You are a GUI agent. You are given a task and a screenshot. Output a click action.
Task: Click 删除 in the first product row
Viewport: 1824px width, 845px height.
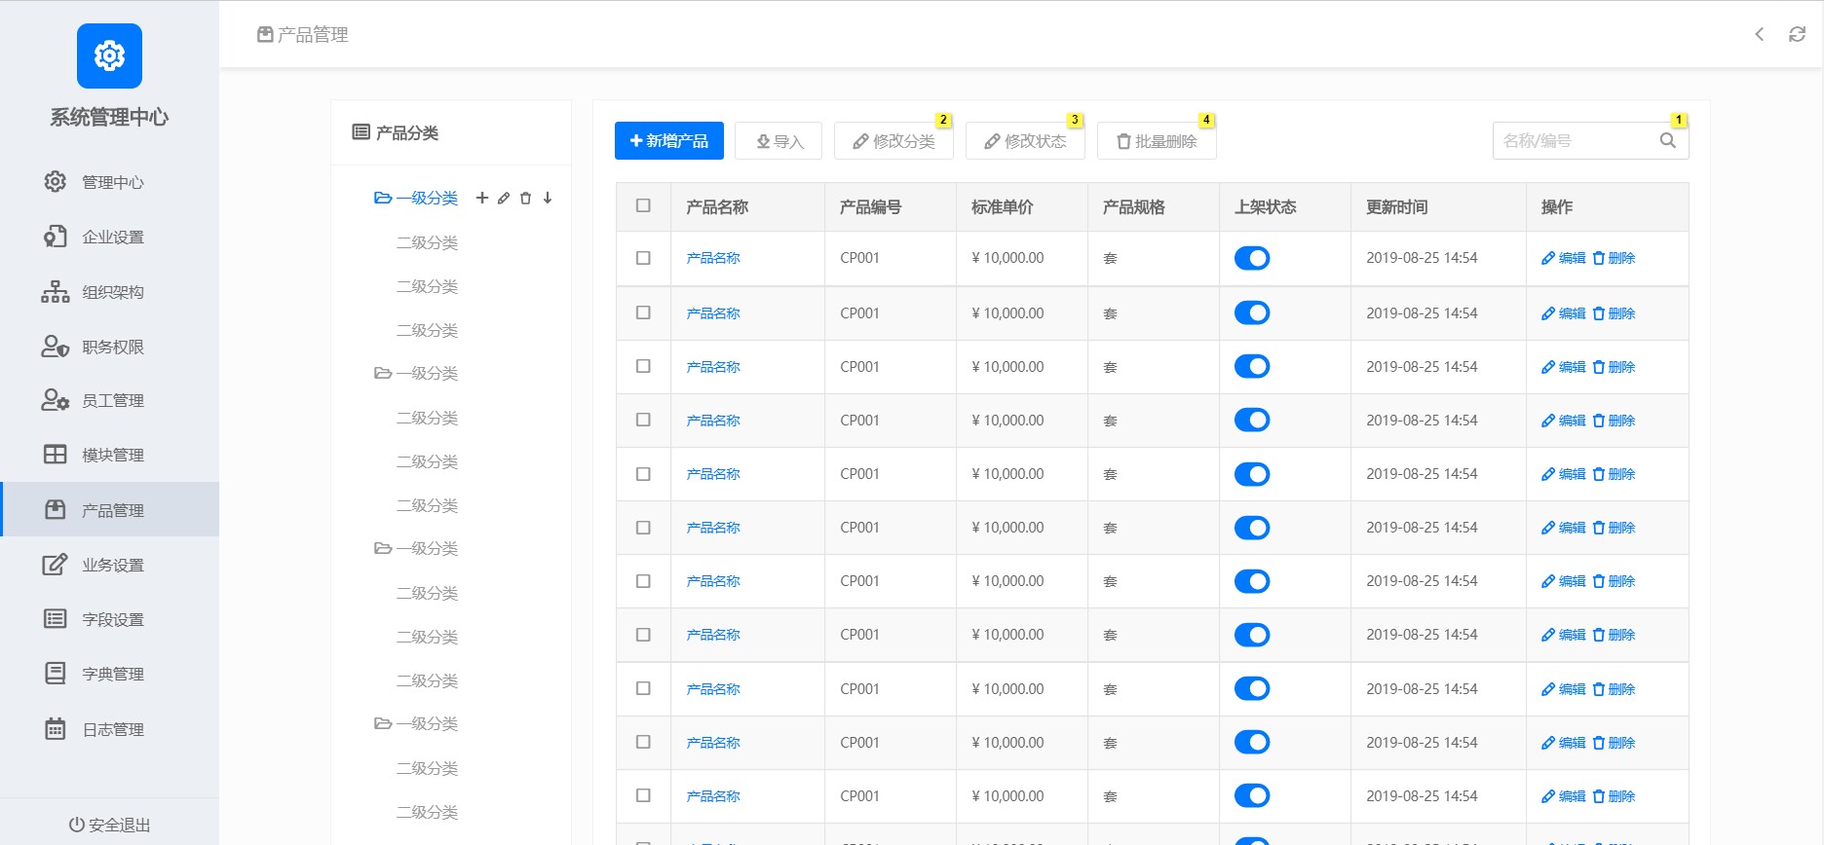tap(1614, 258)
